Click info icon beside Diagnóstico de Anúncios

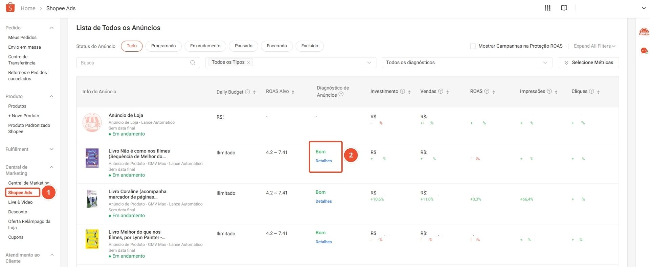pos(341,94)
